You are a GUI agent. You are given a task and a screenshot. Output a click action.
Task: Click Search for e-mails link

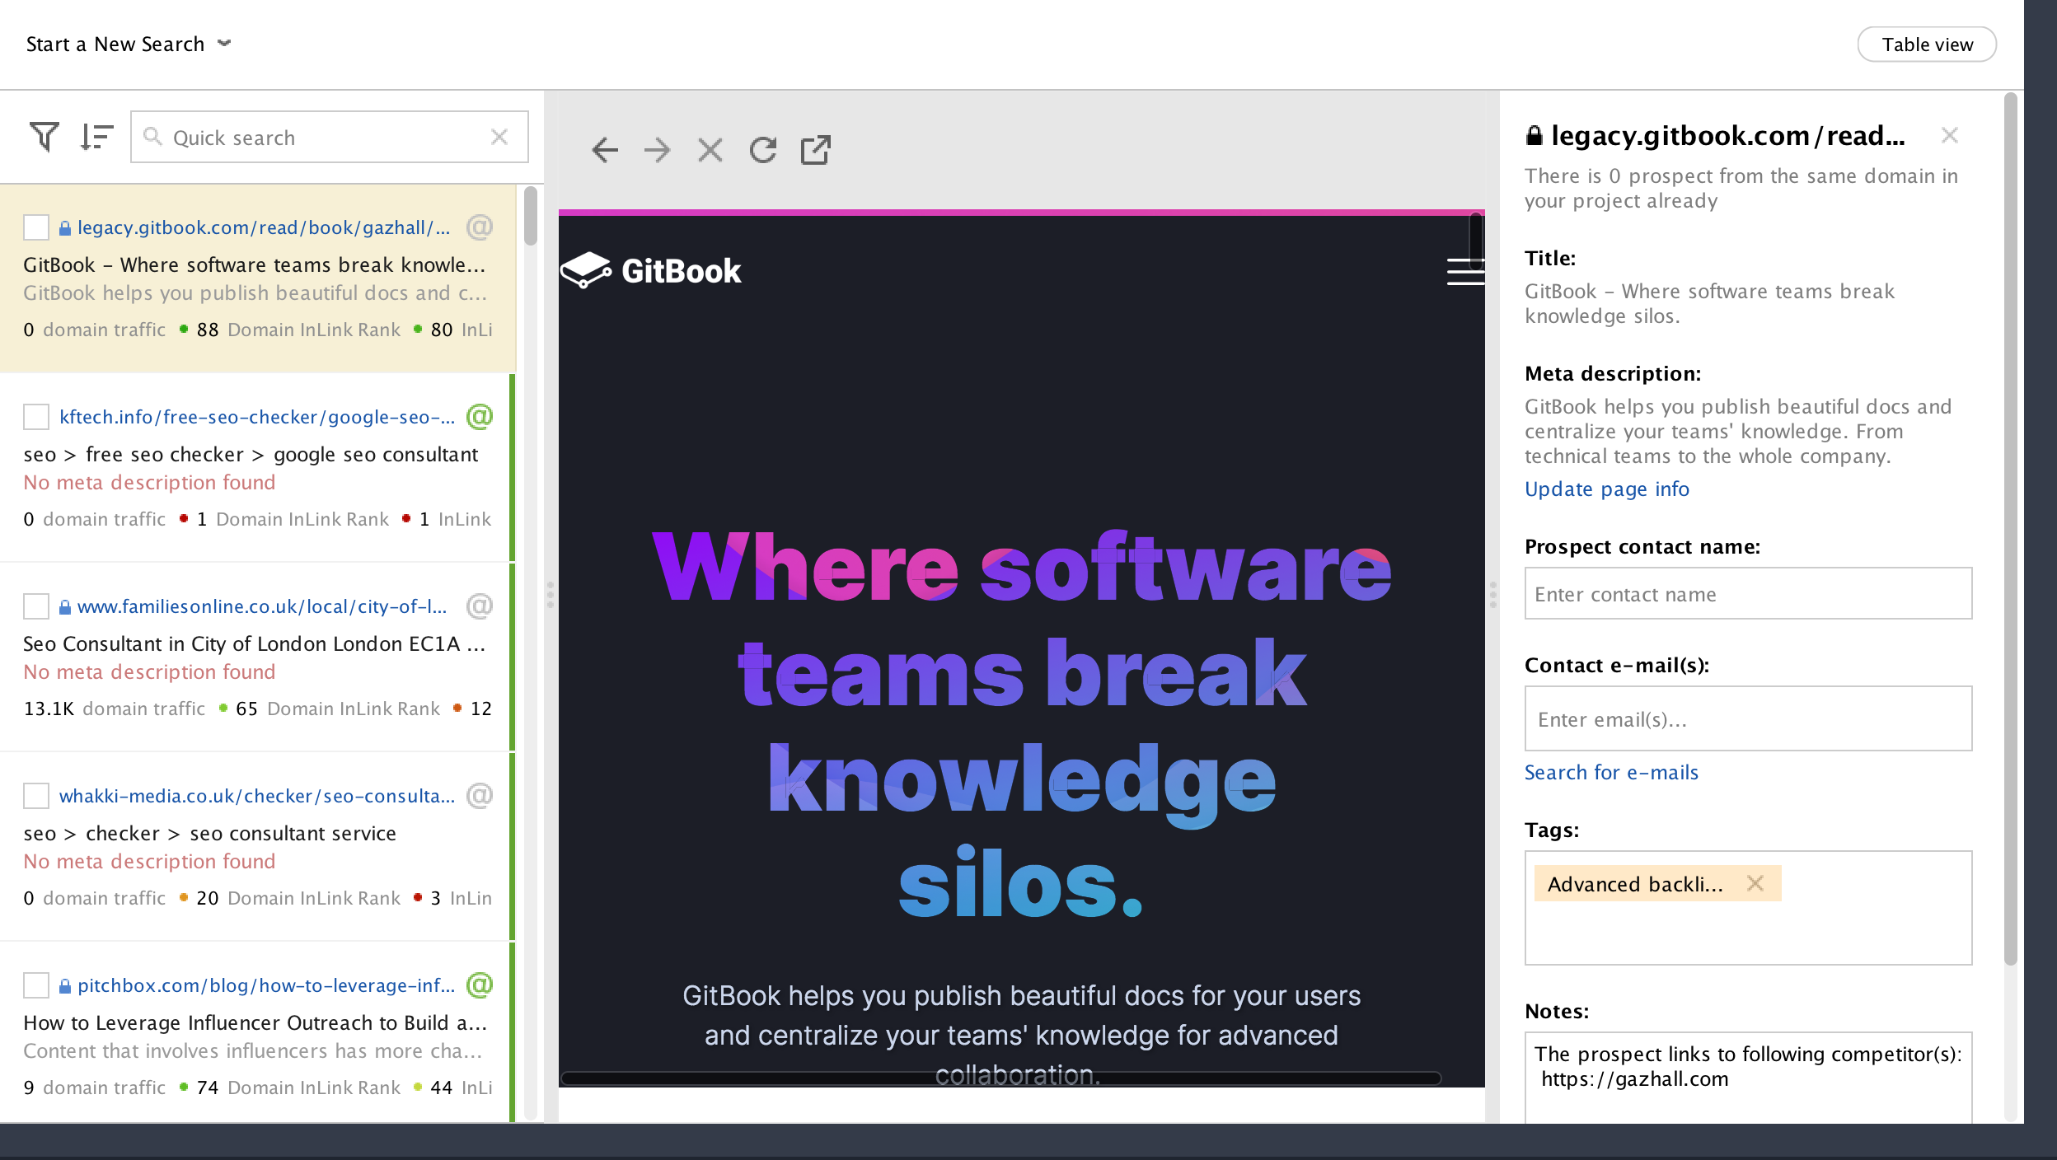tap(1611, 772)
